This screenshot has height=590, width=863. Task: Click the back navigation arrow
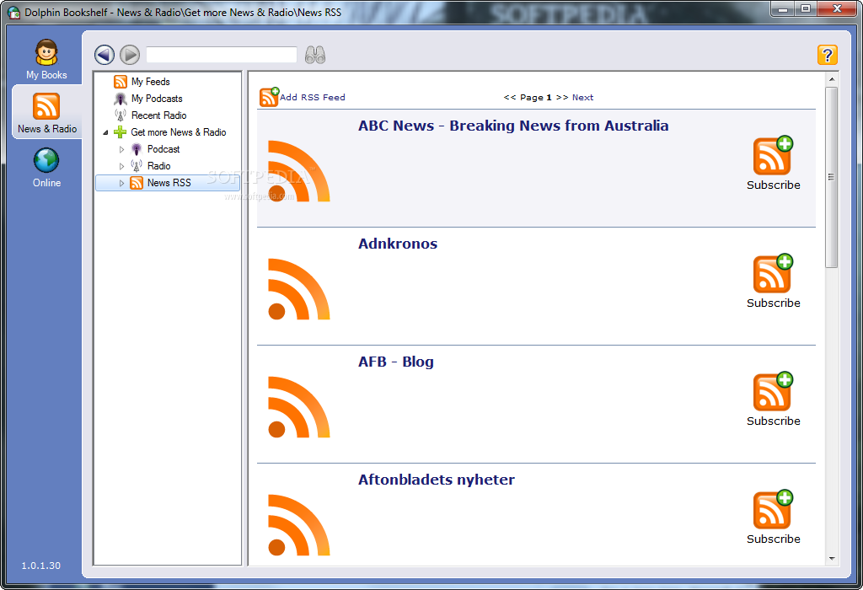click(x=105, y=55)
